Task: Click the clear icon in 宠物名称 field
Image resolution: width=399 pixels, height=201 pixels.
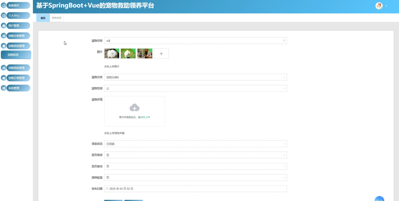Action: click(x=284, y=40)
